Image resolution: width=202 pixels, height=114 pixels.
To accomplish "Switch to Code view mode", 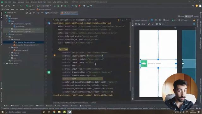I will coord(181,16).
